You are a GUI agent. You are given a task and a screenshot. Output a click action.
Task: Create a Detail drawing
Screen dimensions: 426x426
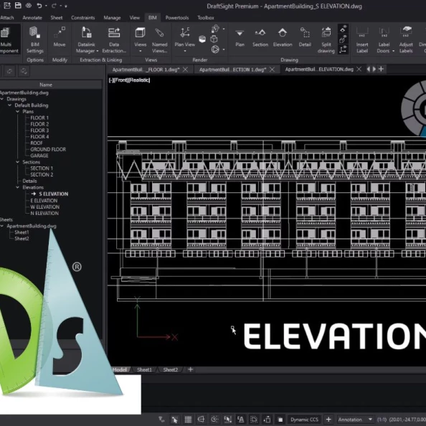(x=305, y=37)
